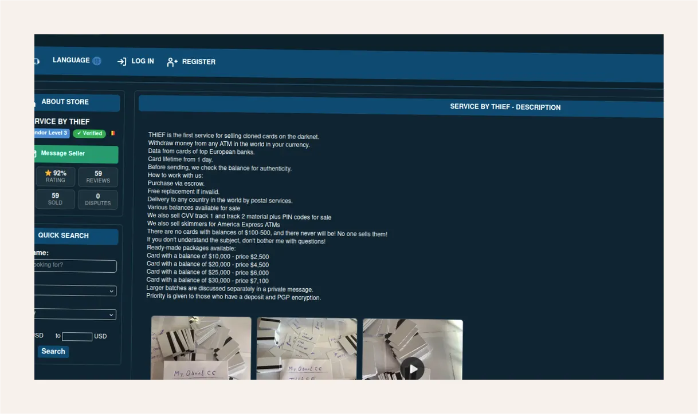This screenshot has height=414, width=698.
Task: Open the first product photo thumbnail
Action: tap(201, 348)
